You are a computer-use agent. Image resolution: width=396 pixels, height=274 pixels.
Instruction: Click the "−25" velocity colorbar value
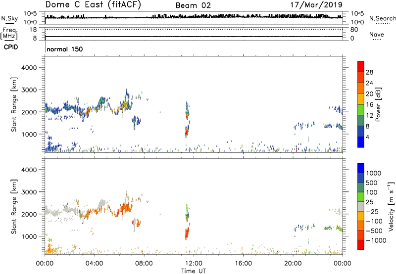[372, 212]
